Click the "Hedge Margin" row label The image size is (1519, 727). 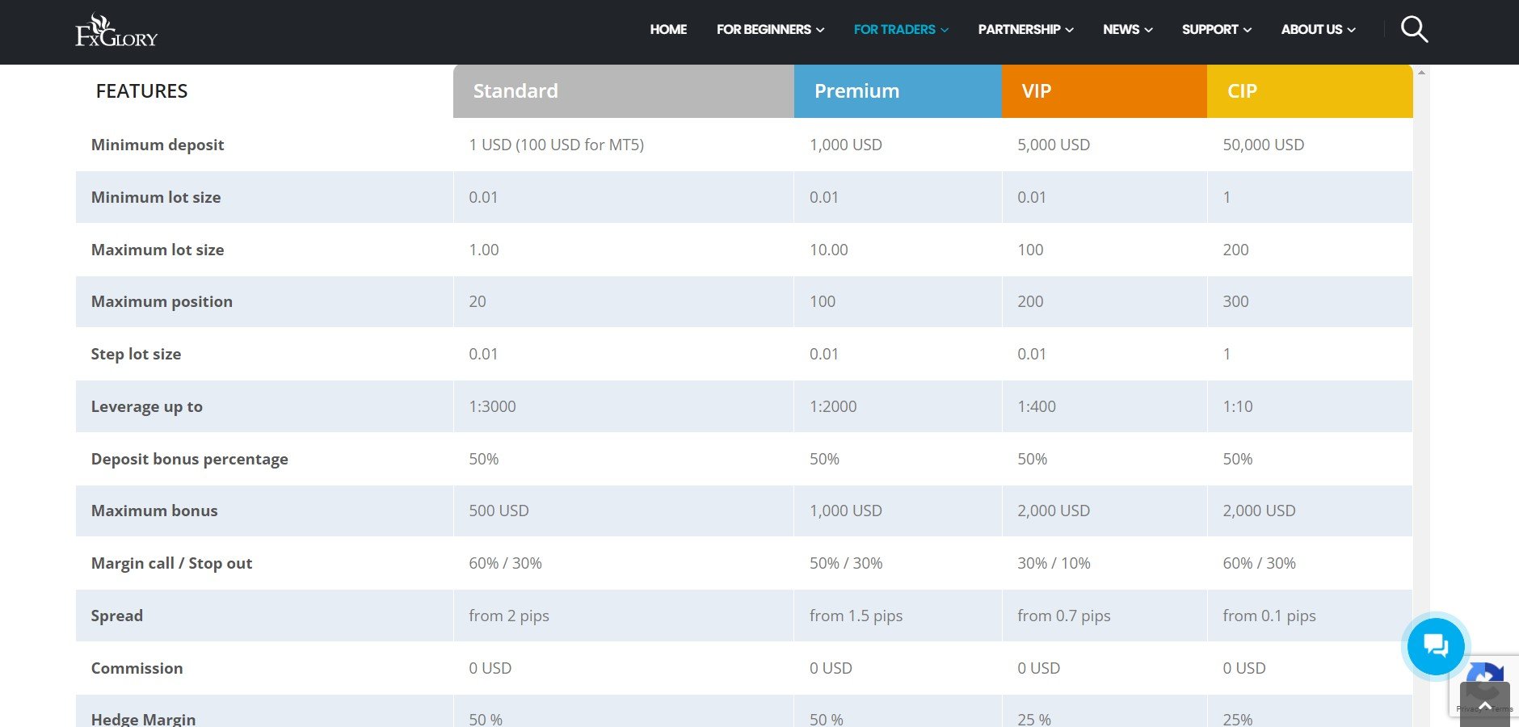tap(143, 719)
